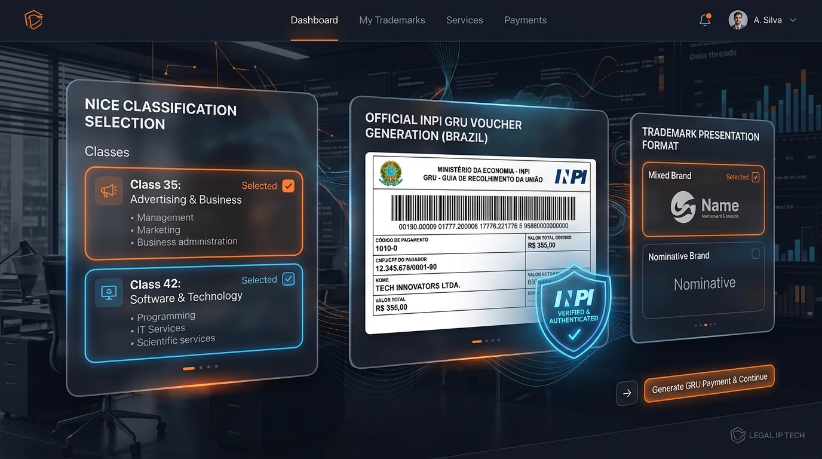Click the INPI Verified & Authenticated shield badge
The height and width of the screenshot is (459, 822).
click(573, 311)
